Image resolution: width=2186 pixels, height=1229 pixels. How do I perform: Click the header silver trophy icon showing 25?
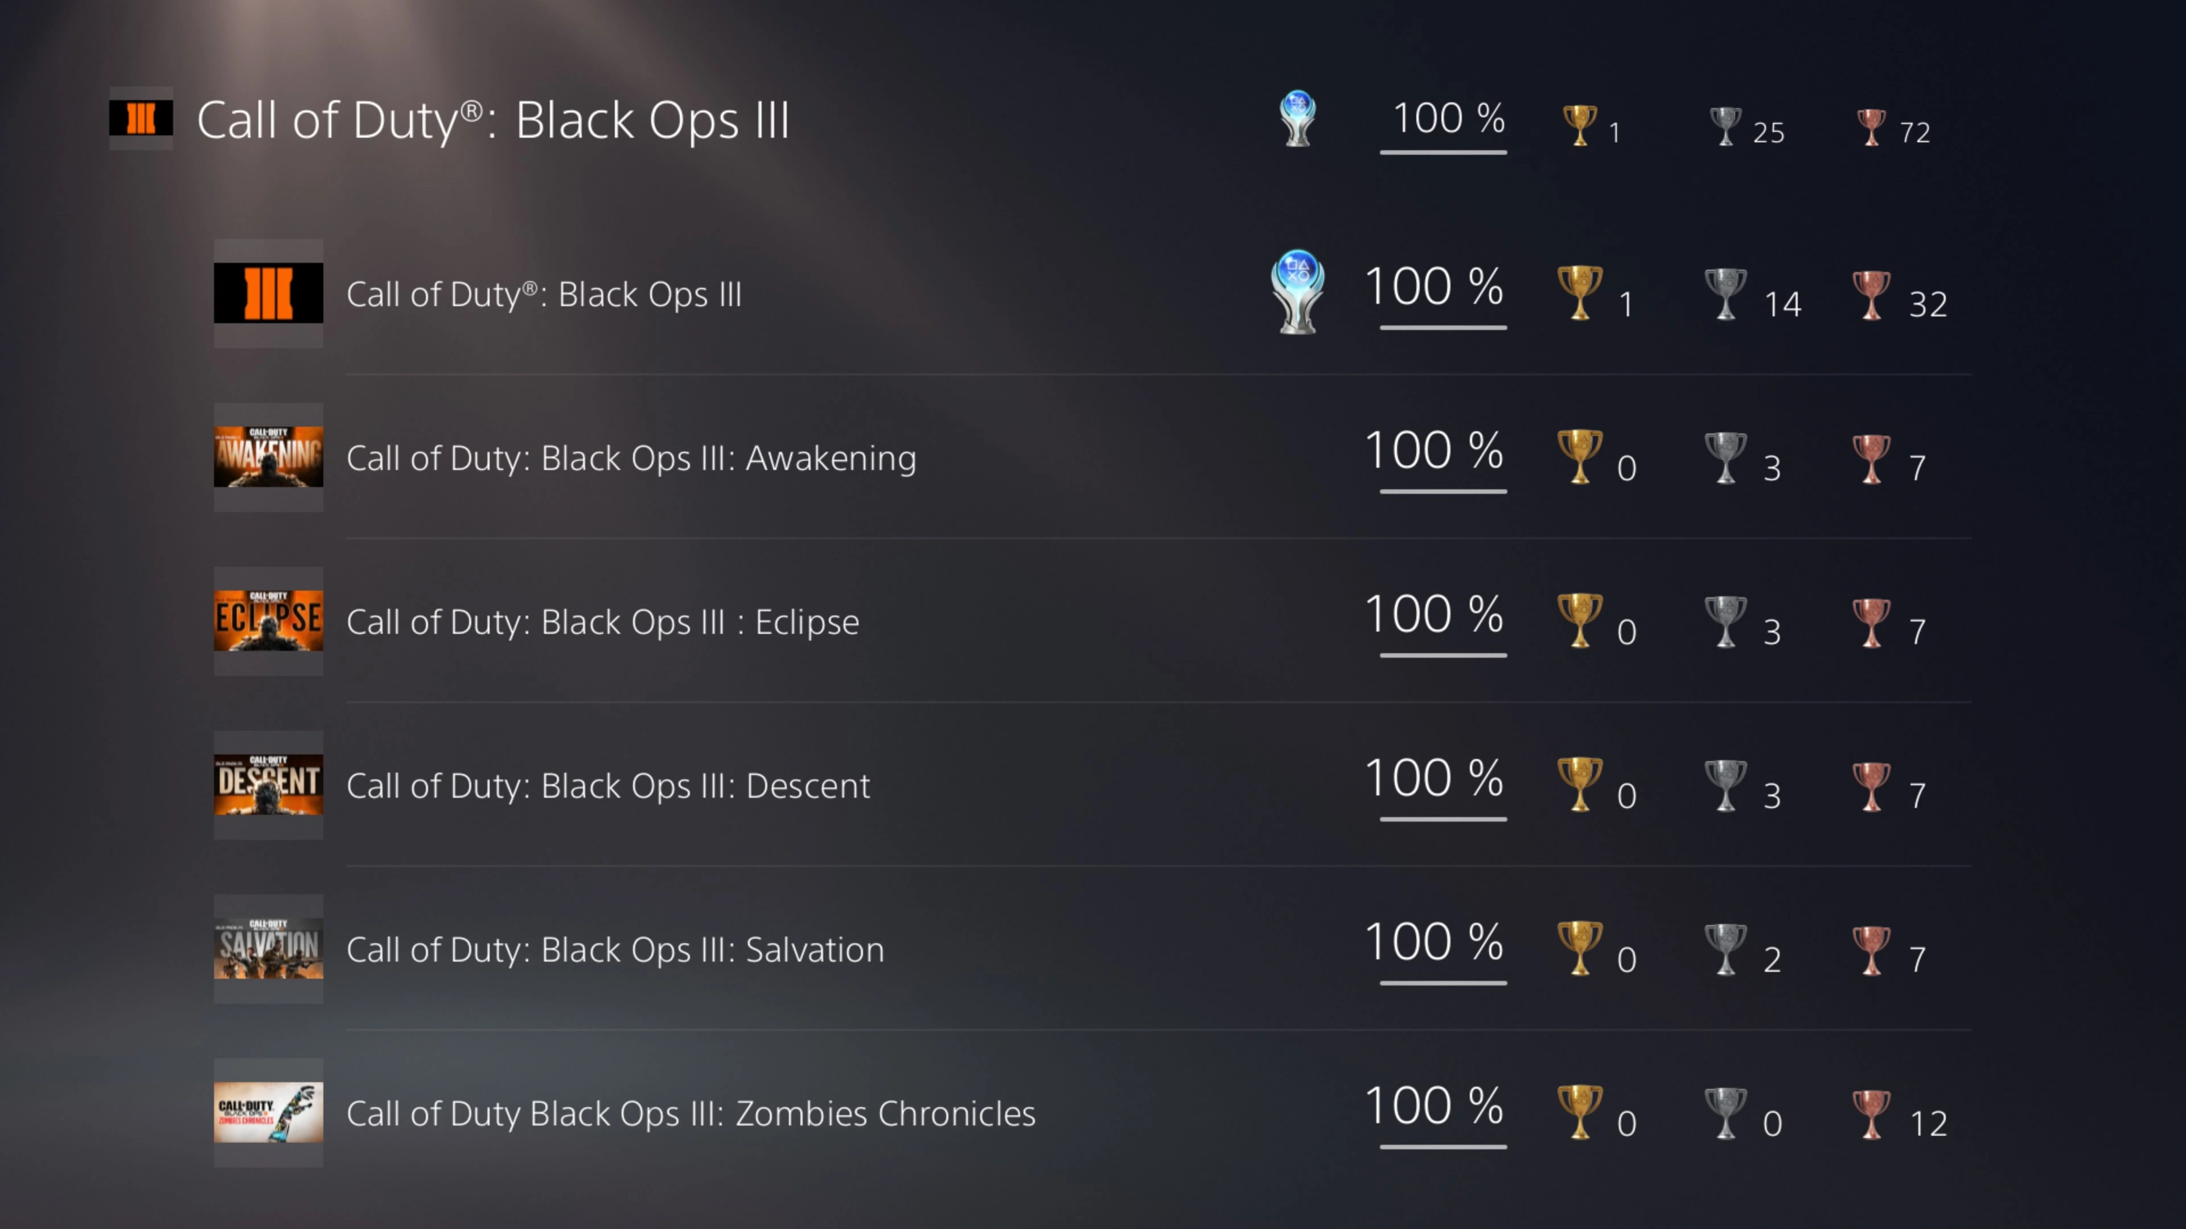[1725, 126]
